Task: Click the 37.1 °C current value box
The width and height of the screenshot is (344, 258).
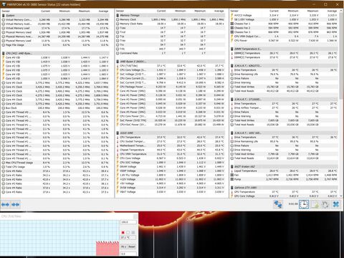Action: 128,238
